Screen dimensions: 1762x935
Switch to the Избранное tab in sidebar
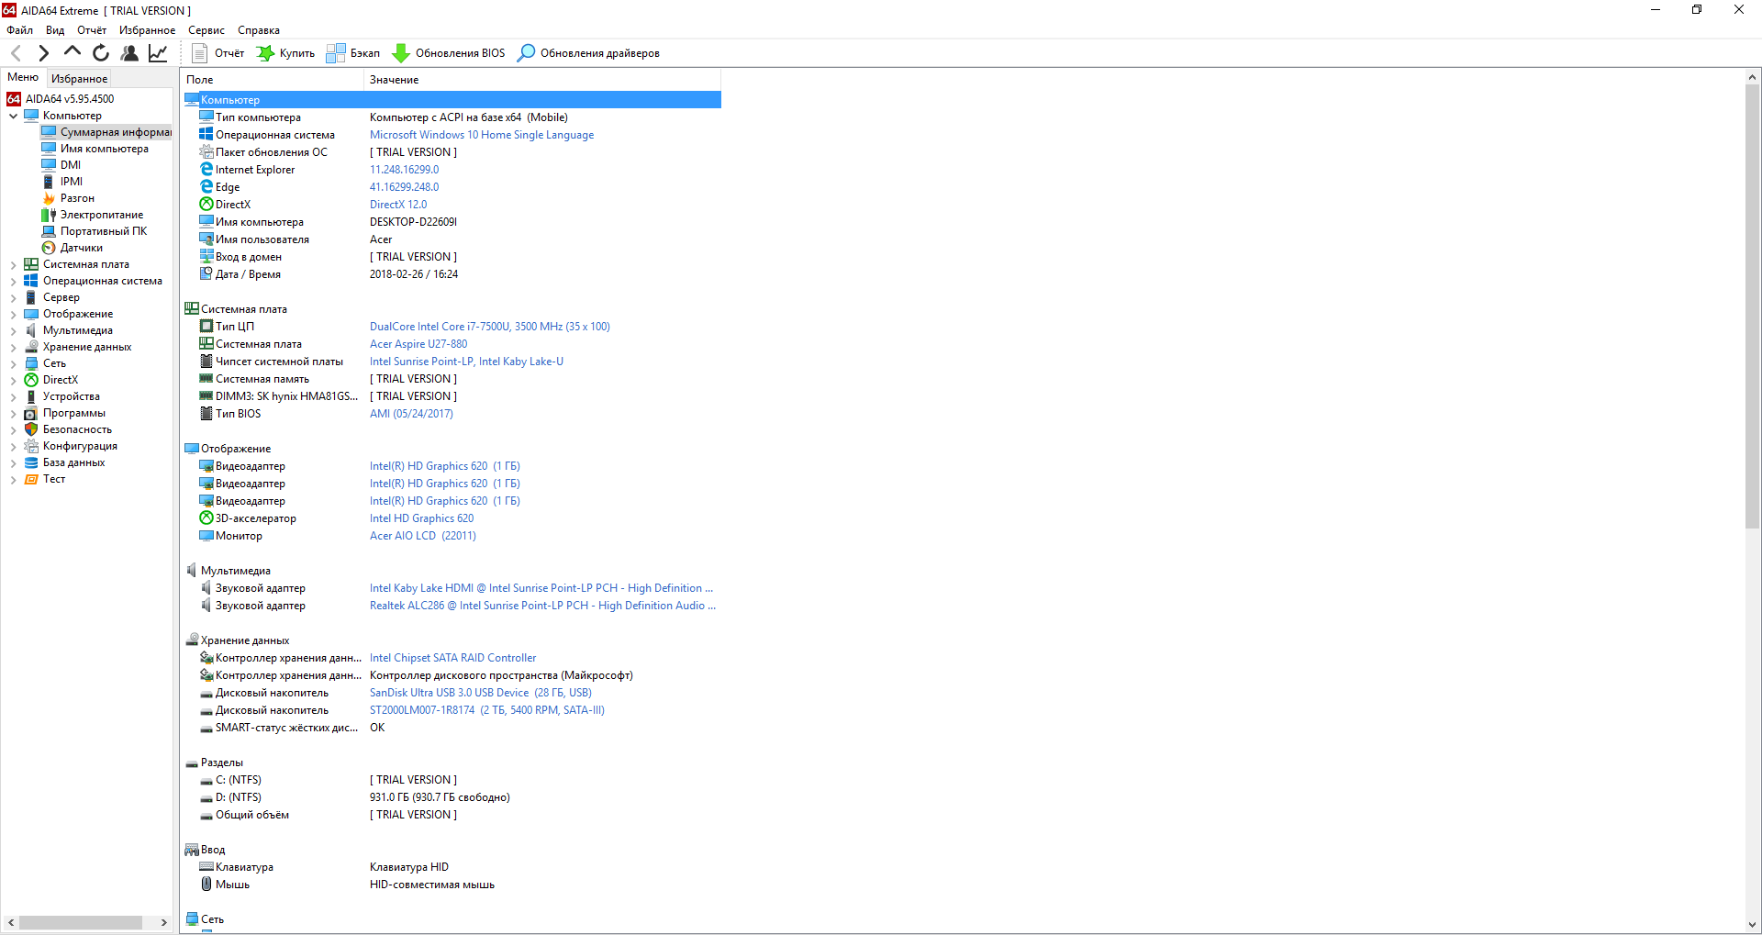(x=79, y=79)
